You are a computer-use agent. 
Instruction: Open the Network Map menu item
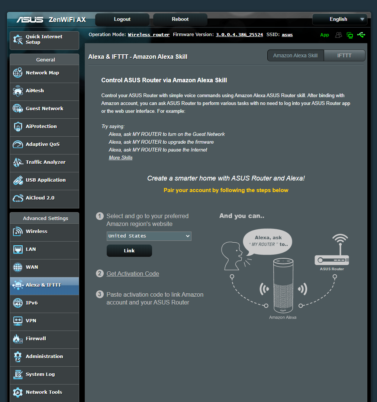click(x=44, y=74)
